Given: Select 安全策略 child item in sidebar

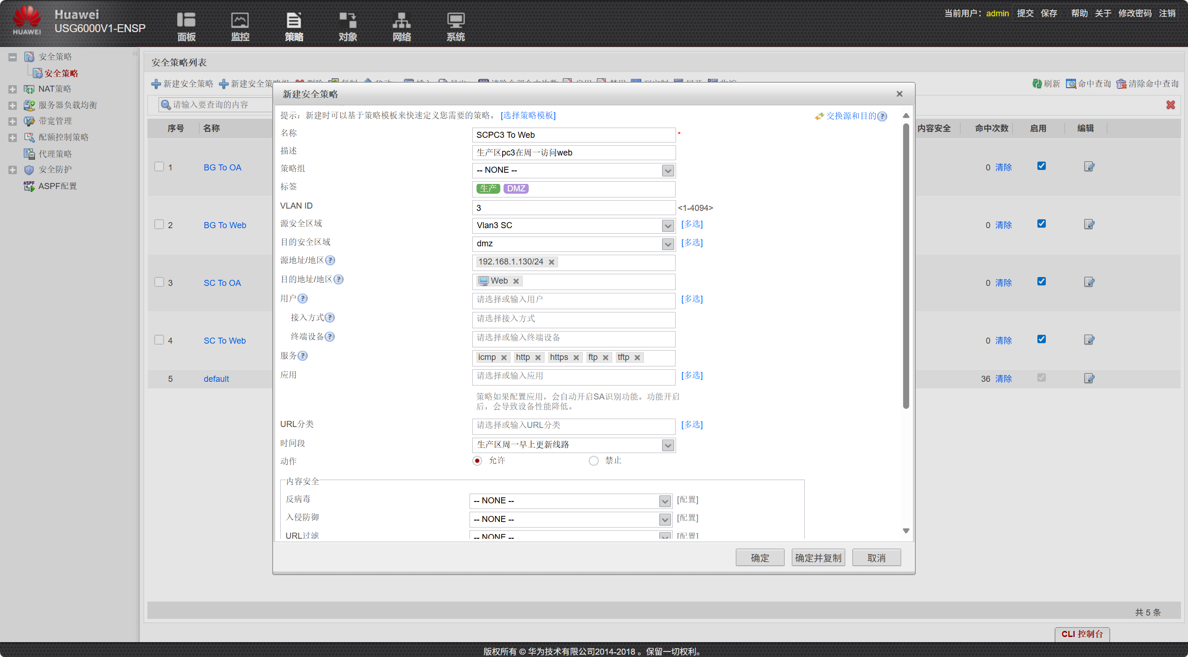Looking at the screenshot, I should coord(61,74).
